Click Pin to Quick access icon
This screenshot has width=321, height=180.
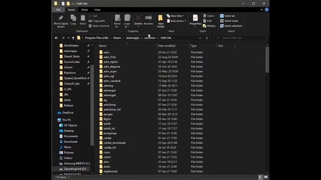tap(61, 18)
